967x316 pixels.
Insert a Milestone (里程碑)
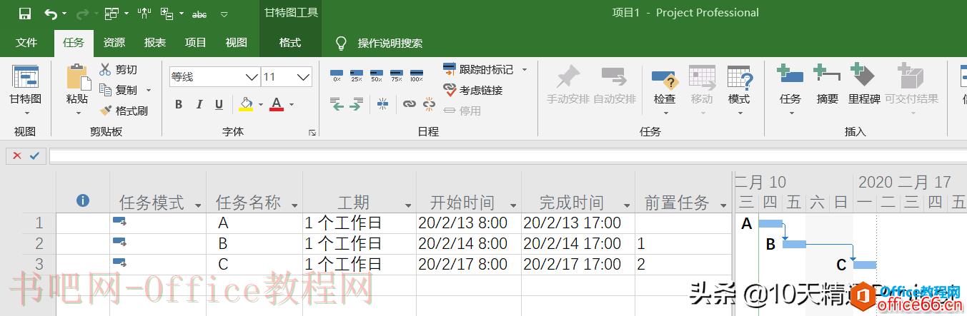[x=863, y=86]
